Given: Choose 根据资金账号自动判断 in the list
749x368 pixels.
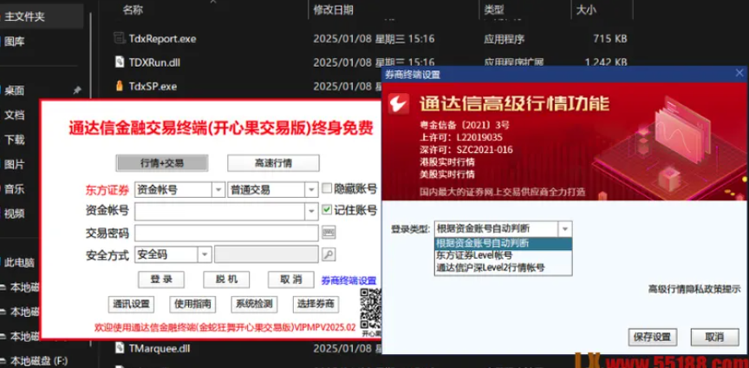Looking at the screenshot, I should tap(504, 243).
